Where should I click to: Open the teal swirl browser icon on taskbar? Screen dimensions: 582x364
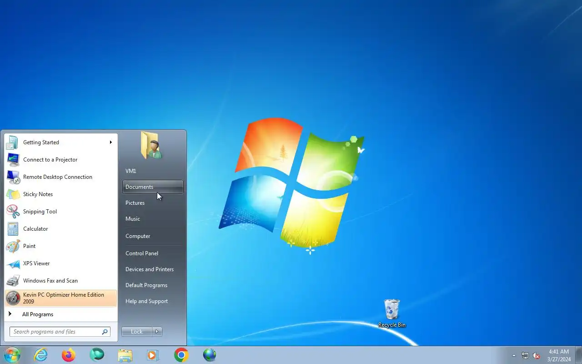point(97,355)
